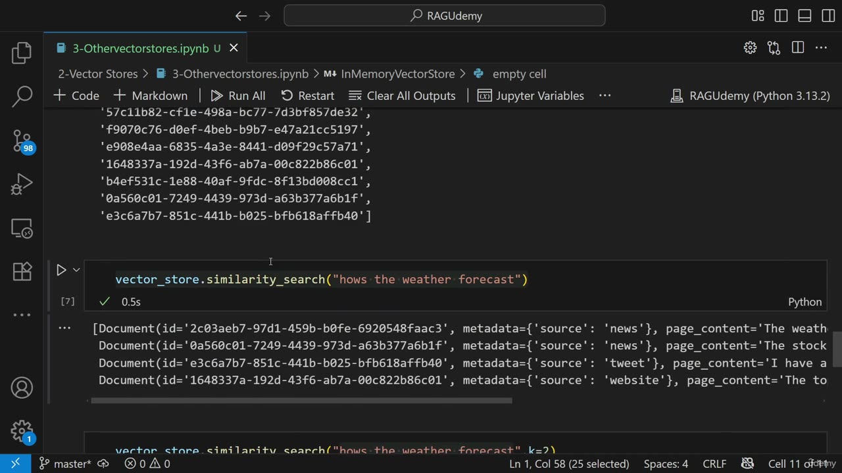
Task: Click the horizontal scrollbar under cell output
Action: (301, 400)
